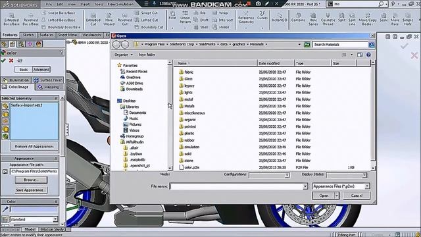The image size is (421, 237).
Task: Click the File name input field
Action: click(x=236, y=186)
